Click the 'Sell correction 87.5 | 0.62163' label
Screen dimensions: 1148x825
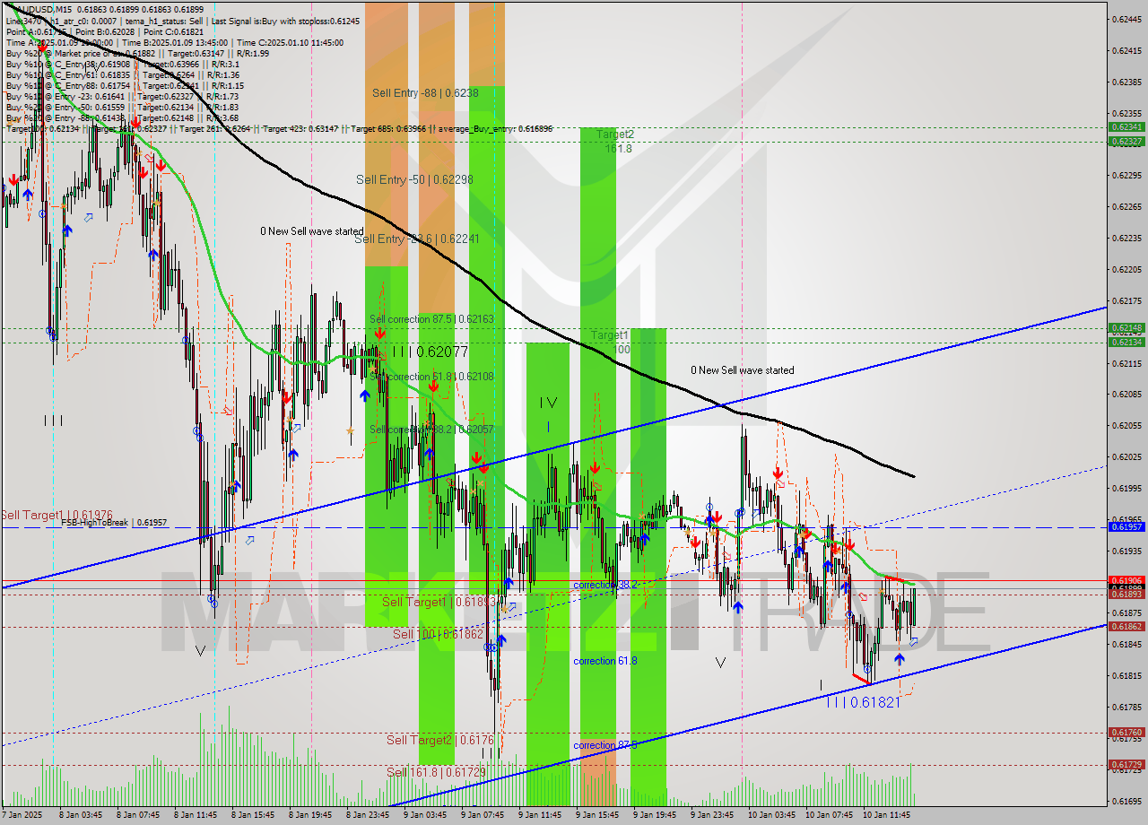(431, 318)
